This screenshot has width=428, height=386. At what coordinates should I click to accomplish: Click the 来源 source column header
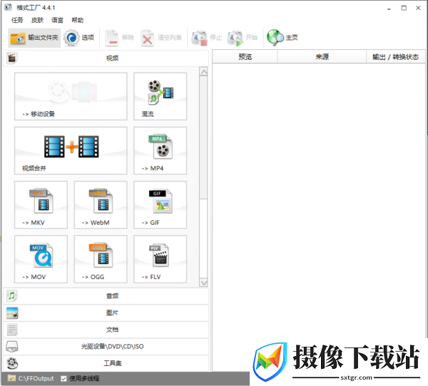tap(322, 57)
